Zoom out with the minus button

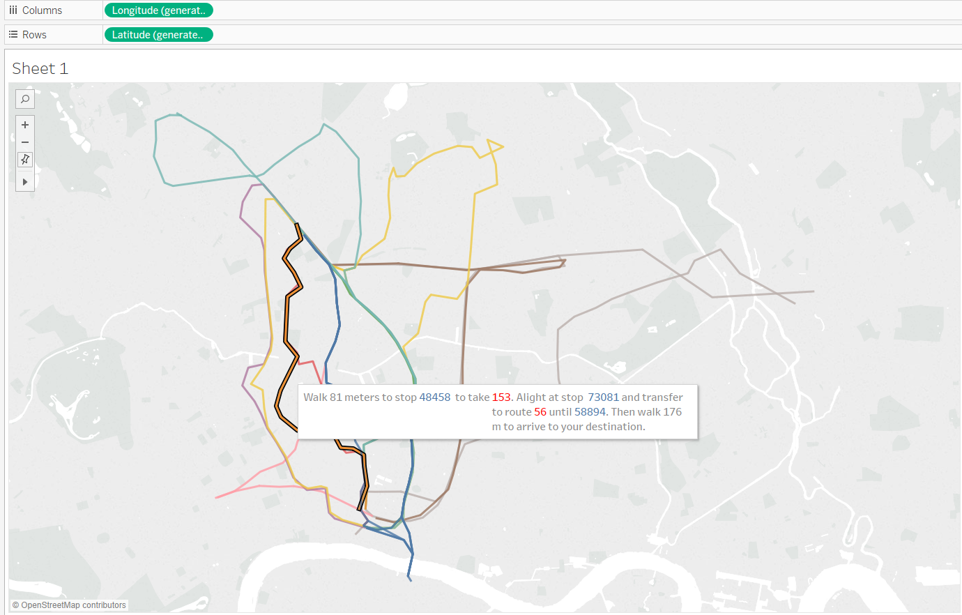[x=25, y=142]
